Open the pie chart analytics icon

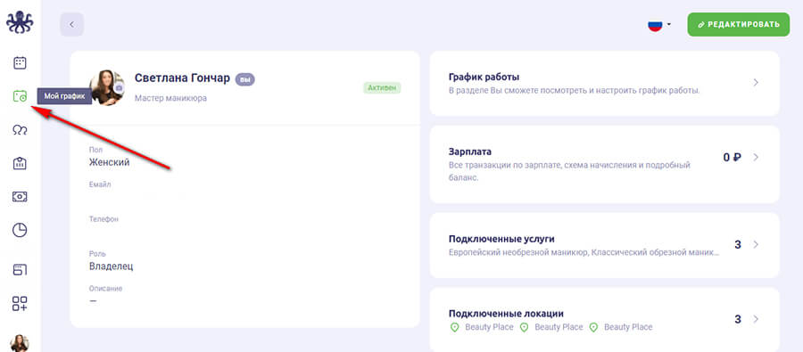click(20, 230)
